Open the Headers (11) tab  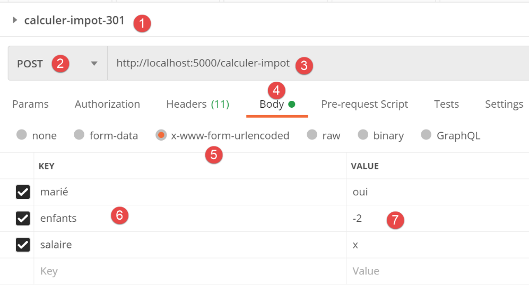point(197,104)
